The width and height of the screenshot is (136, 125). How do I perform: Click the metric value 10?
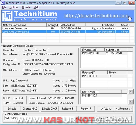[110, 76]
